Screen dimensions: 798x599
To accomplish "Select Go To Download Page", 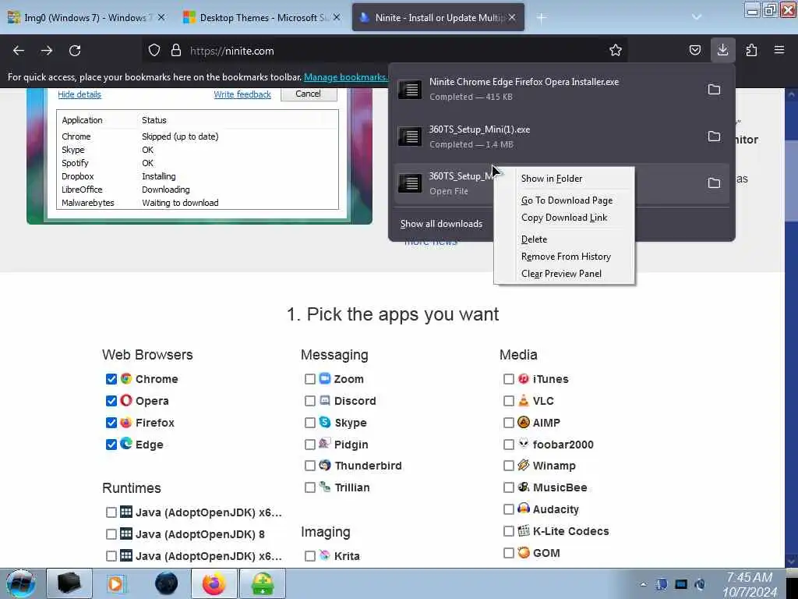I will [x=564, y=200].
